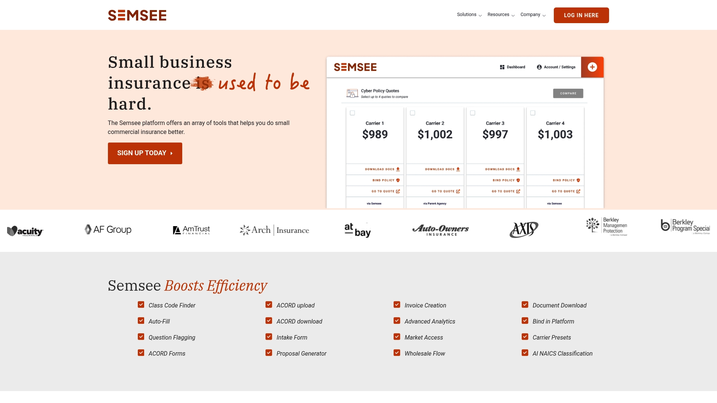717x403 pixels.
Task: Click the checkmark beside ACORD upload
Action: (x=269, y=305)
